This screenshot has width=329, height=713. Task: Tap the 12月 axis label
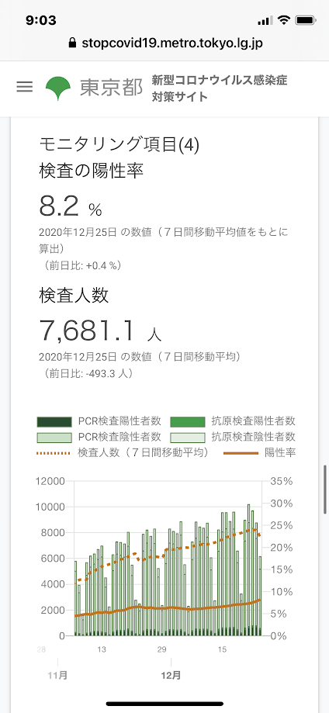click(x=171, y=675)
